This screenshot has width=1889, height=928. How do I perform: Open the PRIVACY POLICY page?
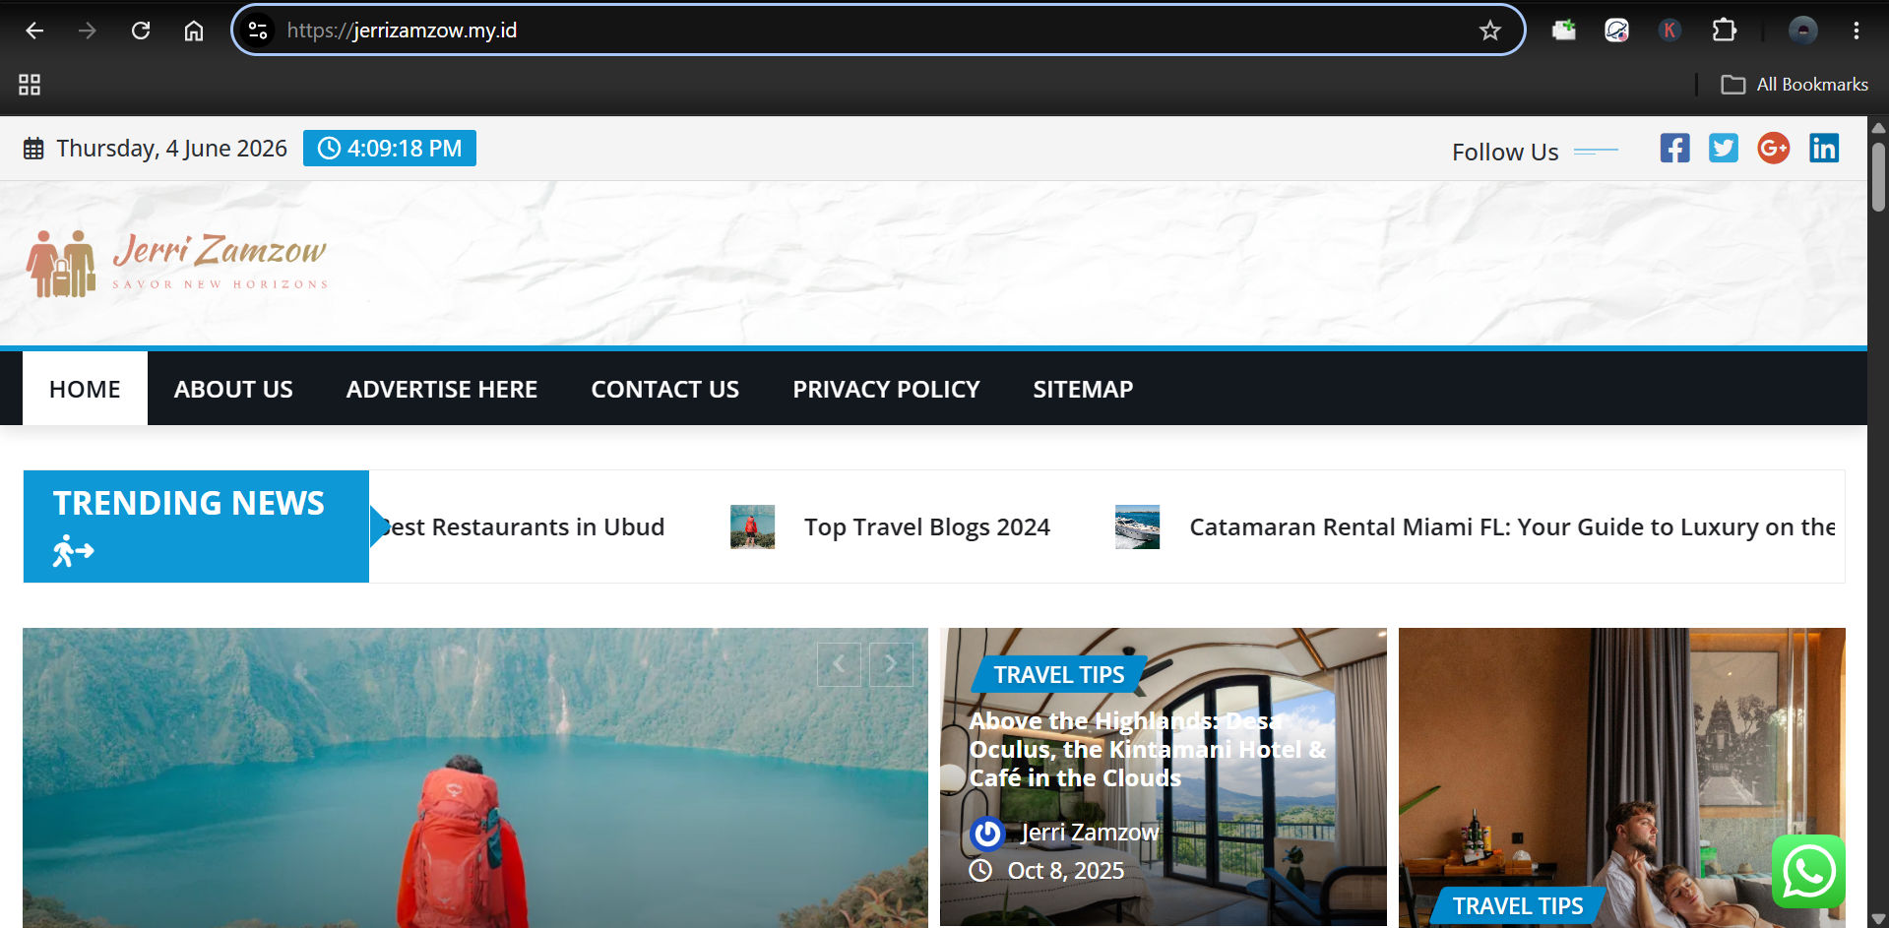coord(886,389)
